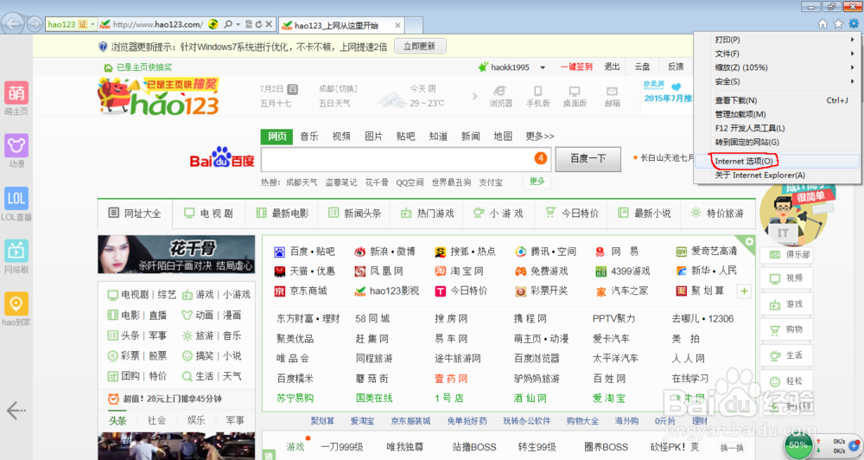The height and width of the screenshot is (460, 864).
Task: Expand the haokk1995 account dropdown
Action: [543, 67]
